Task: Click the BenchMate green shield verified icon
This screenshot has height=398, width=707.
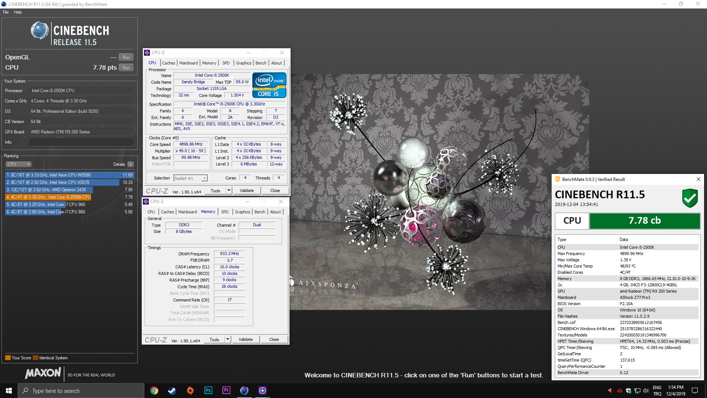Action: (690, 198)
